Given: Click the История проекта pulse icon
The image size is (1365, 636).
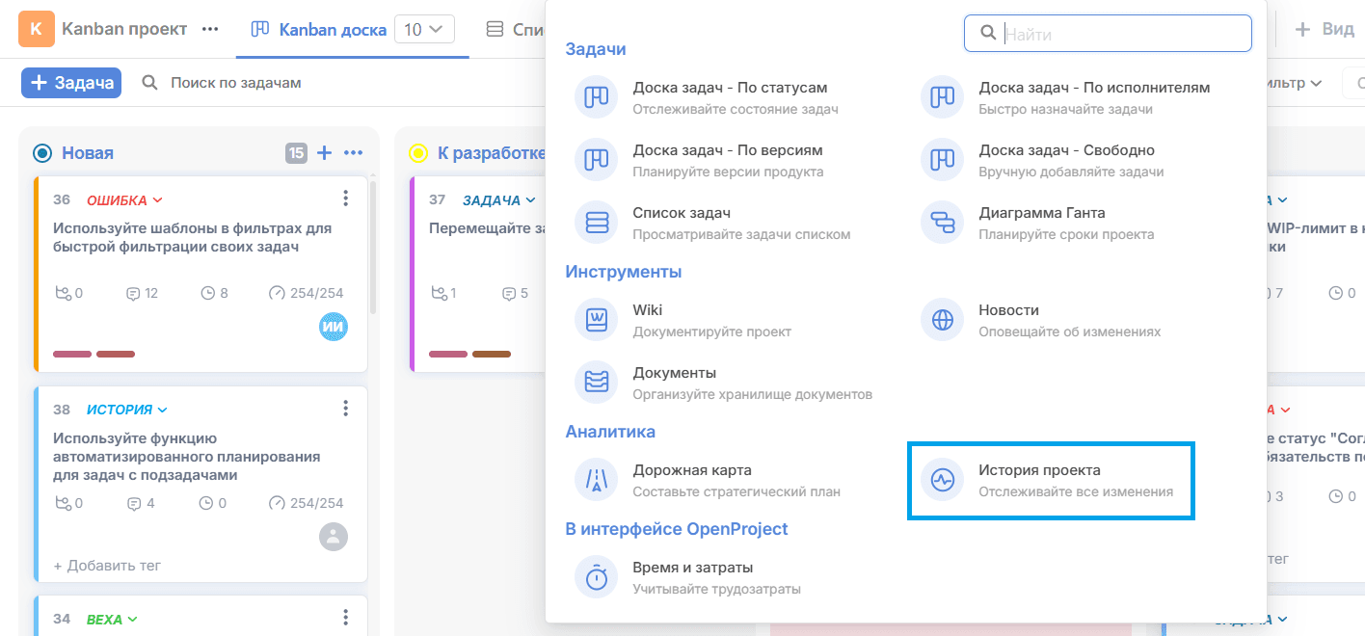Looking at the screenshot, I should click(943, 480).
